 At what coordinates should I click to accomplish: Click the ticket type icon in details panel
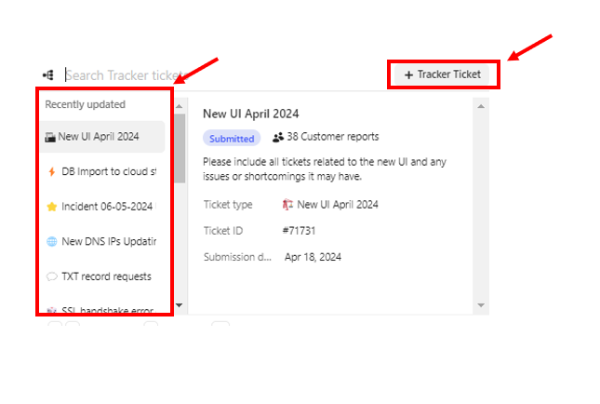tap(288, 205)
